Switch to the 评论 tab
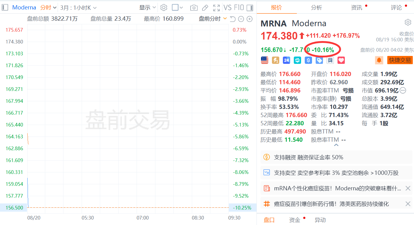This screenshot has height=225, width=414. point(396,8)
